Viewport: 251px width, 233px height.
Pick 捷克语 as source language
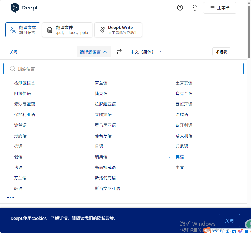pyautogui.click(x=101, y=94)
